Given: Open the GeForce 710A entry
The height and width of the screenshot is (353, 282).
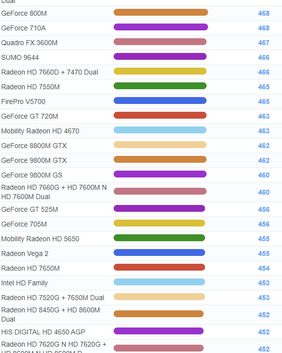Looking at the screenshot, I should (x=23, y=28).
